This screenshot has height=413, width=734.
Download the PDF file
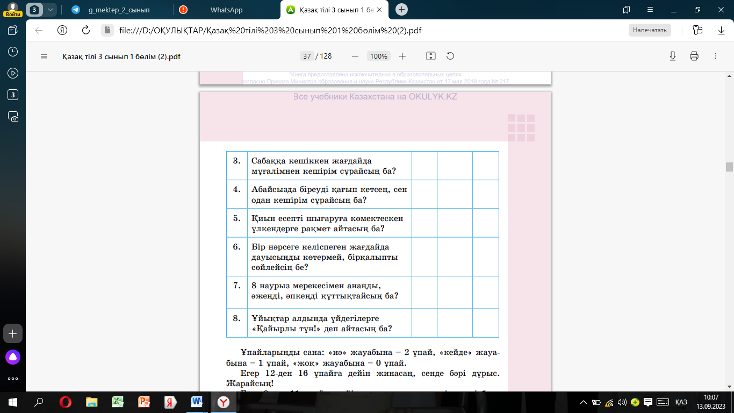pos(672,56)
